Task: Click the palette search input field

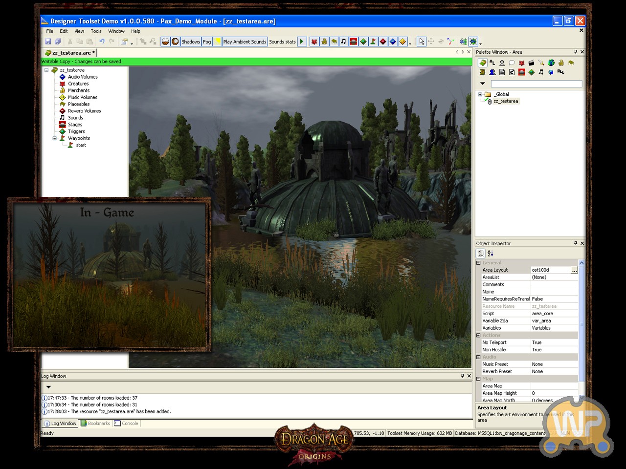Action: [537, 84]
